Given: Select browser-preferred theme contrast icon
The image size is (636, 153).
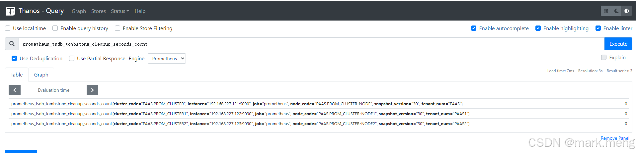Looking at the screenshot, I should click(627, 11).
